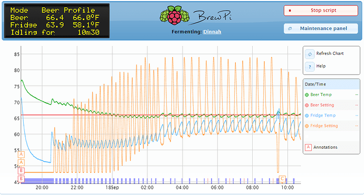Click the Fridge temperature row on the LCD
This screenshot has width=364, height=195.
tap(55, 25)
